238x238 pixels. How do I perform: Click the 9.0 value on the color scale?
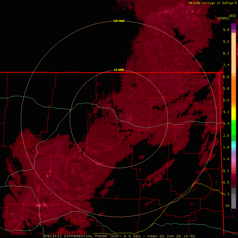click(226, 42)
